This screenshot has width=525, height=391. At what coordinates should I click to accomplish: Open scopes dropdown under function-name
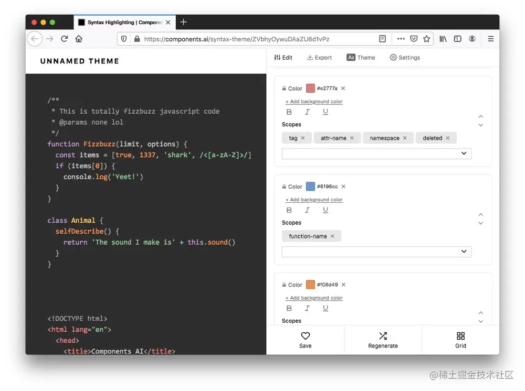click(x=376, y=252)
